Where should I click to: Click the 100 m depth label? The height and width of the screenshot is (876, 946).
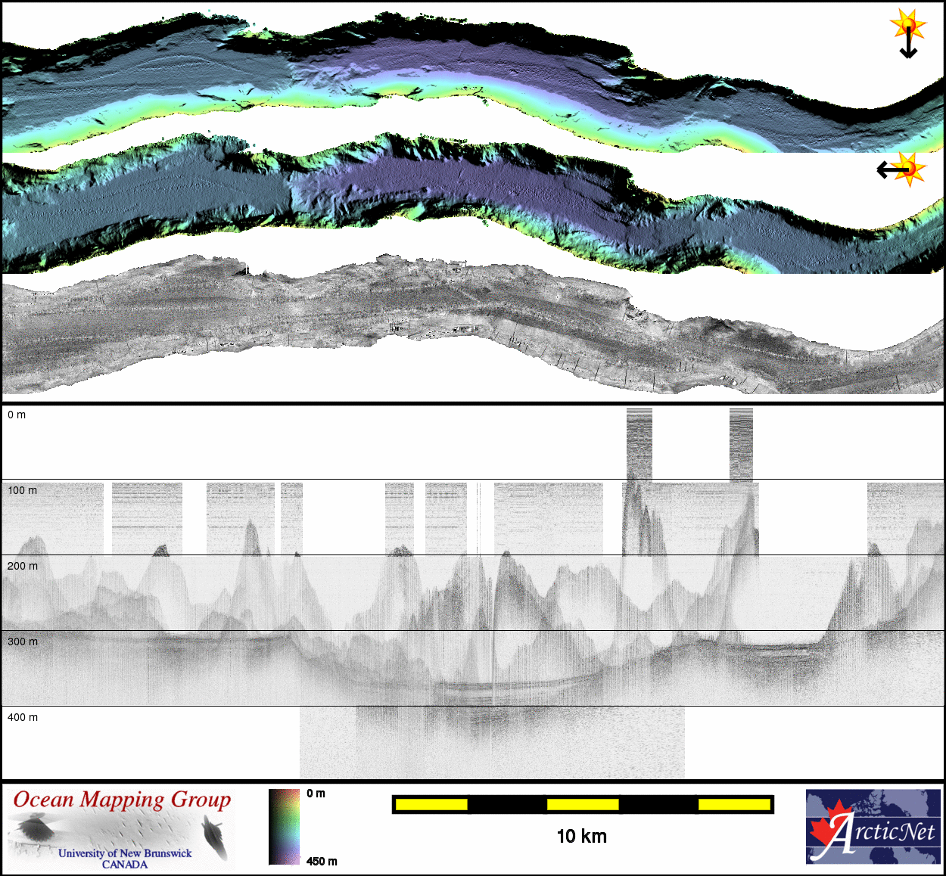point(23,490)
